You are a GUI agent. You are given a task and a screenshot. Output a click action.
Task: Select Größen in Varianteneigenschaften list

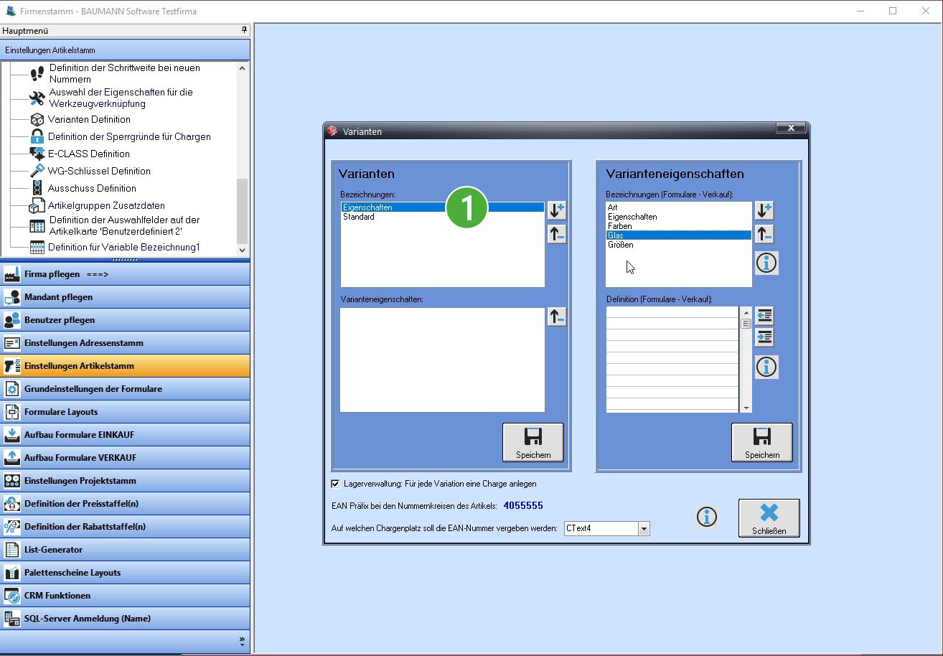[x=678, y=245]
